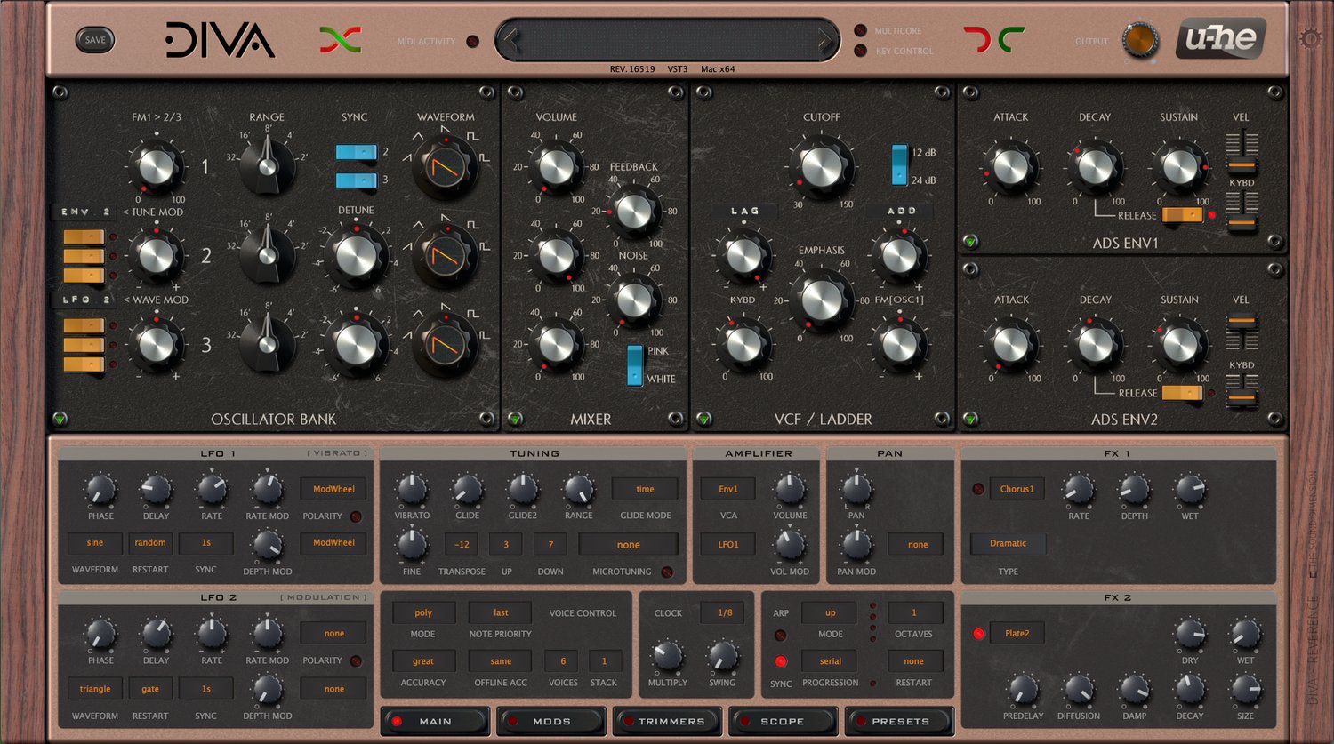Click the red undo arrow icon
Image resolution: width=1334 pixels, height=744 pixels.
click(x=976, y=39)
